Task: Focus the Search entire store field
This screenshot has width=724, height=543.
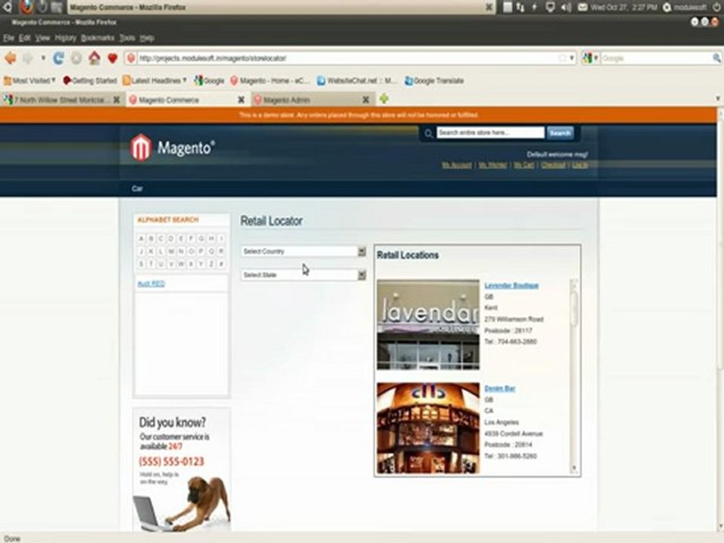Action: click(490, 133)
